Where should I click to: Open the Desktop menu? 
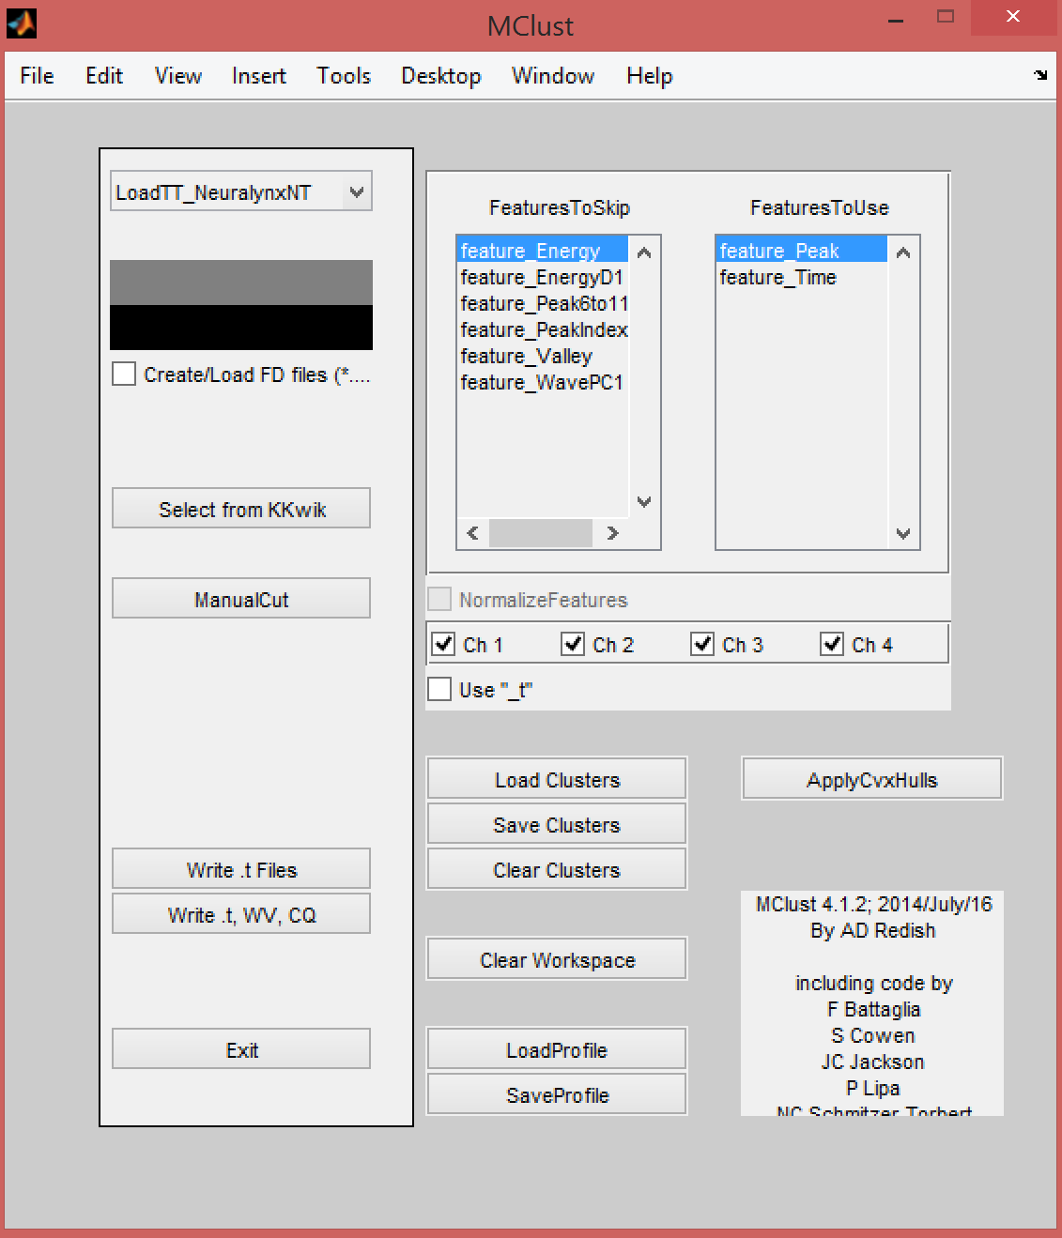[440, 76]
